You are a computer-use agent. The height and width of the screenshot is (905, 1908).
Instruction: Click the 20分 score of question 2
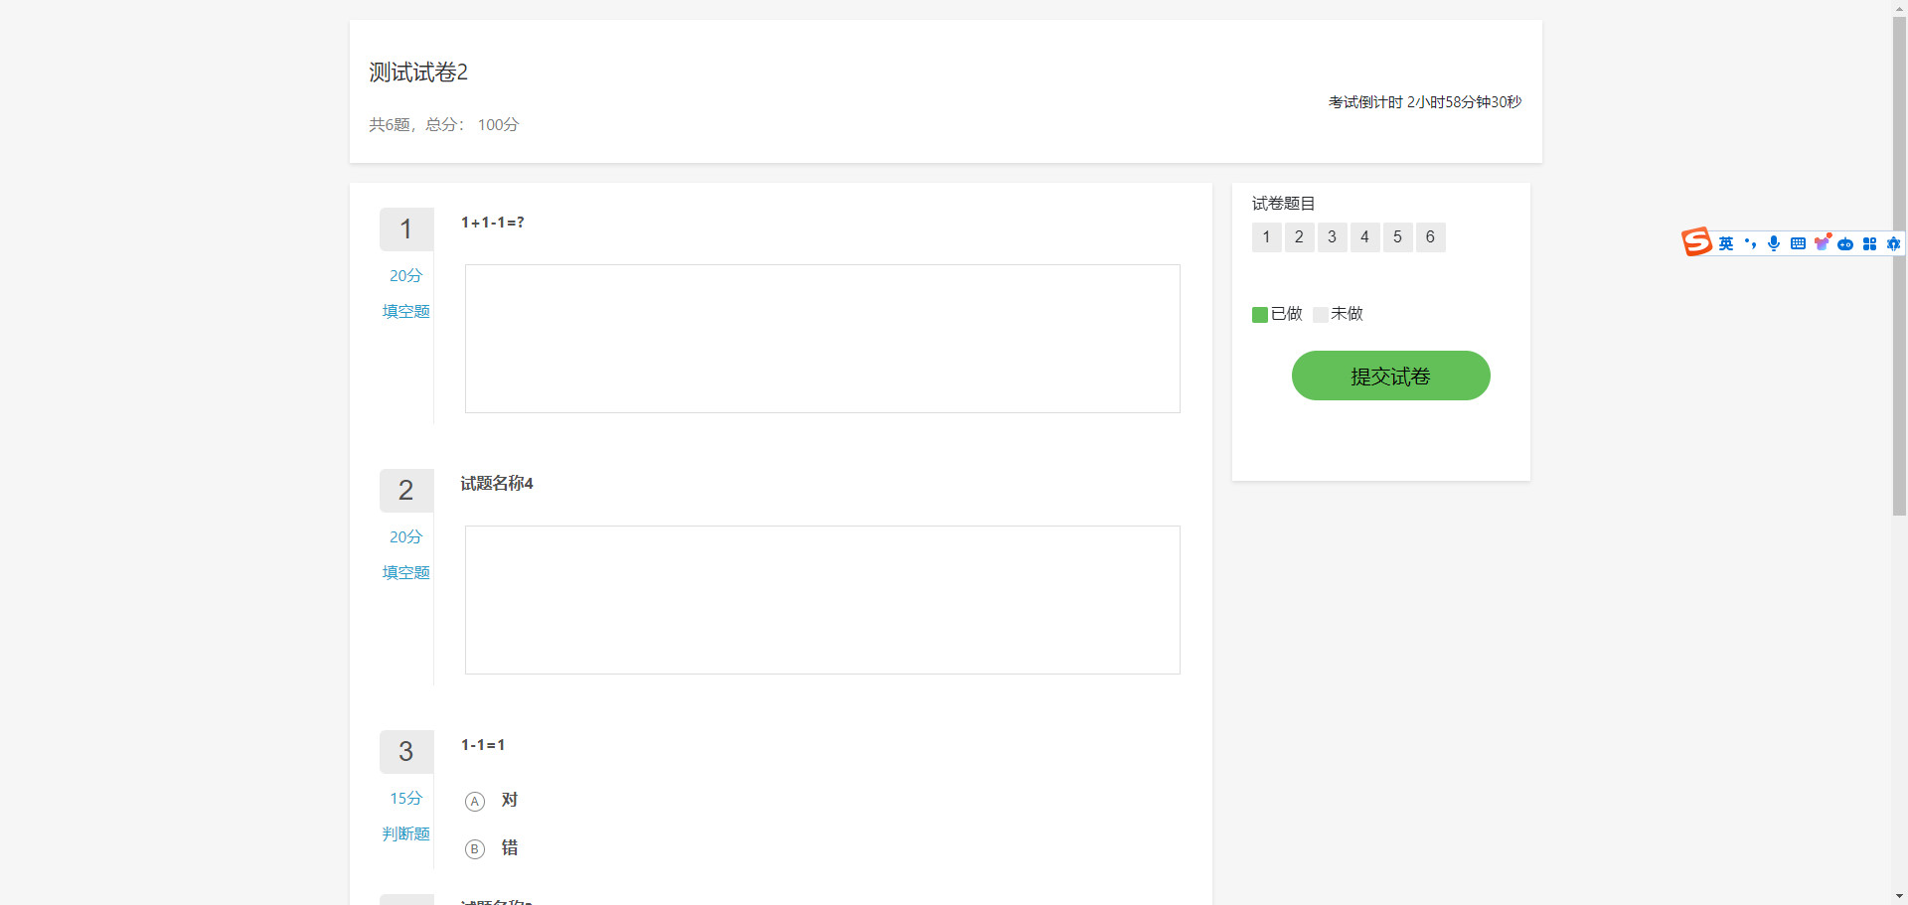[406, 537]
